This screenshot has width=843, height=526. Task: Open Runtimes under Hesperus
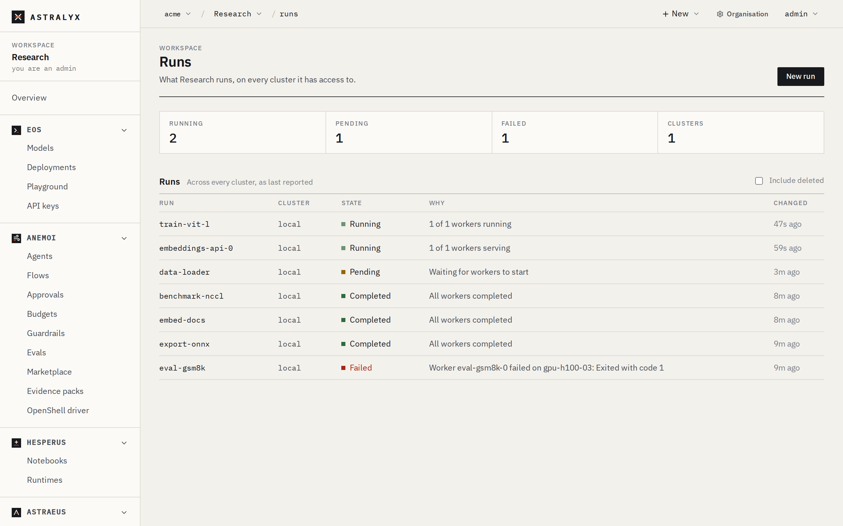[x=45, y=480]
